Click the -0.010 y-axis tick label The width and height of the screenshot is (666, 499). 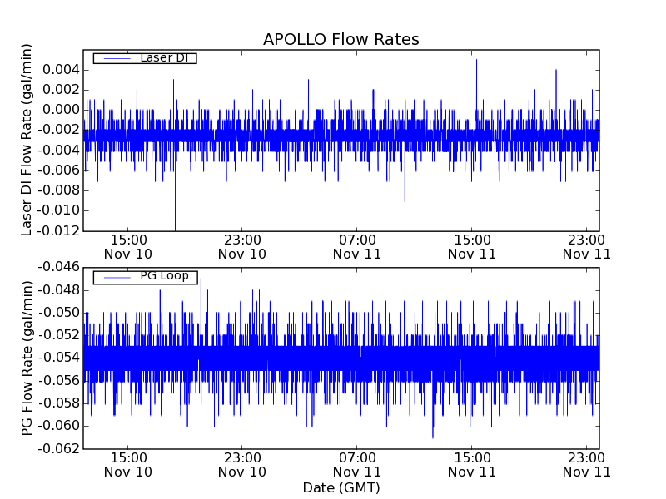(x=58, y=210)
